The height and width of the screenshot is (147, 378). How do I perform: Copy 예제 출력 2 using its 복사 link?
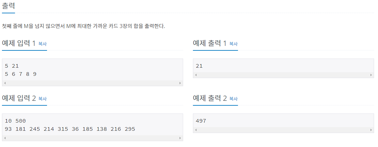click(x=233, y=99)
